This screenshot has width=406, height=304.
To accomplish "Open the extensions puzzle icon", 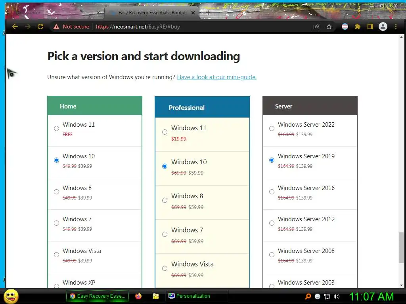I will (x=358, y=27).
